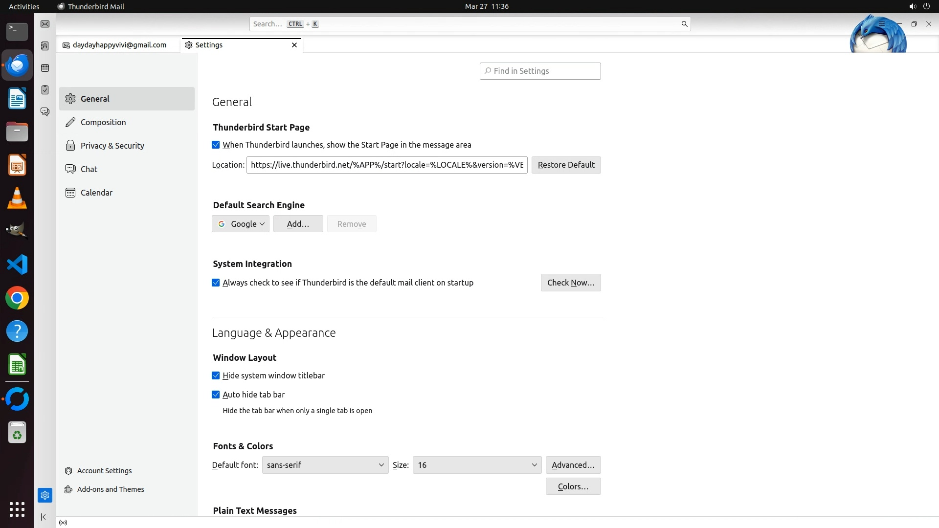Click the Find in Settings field
Image resolution: width=939 pixels, height=528 pixels.
[540, 71]
